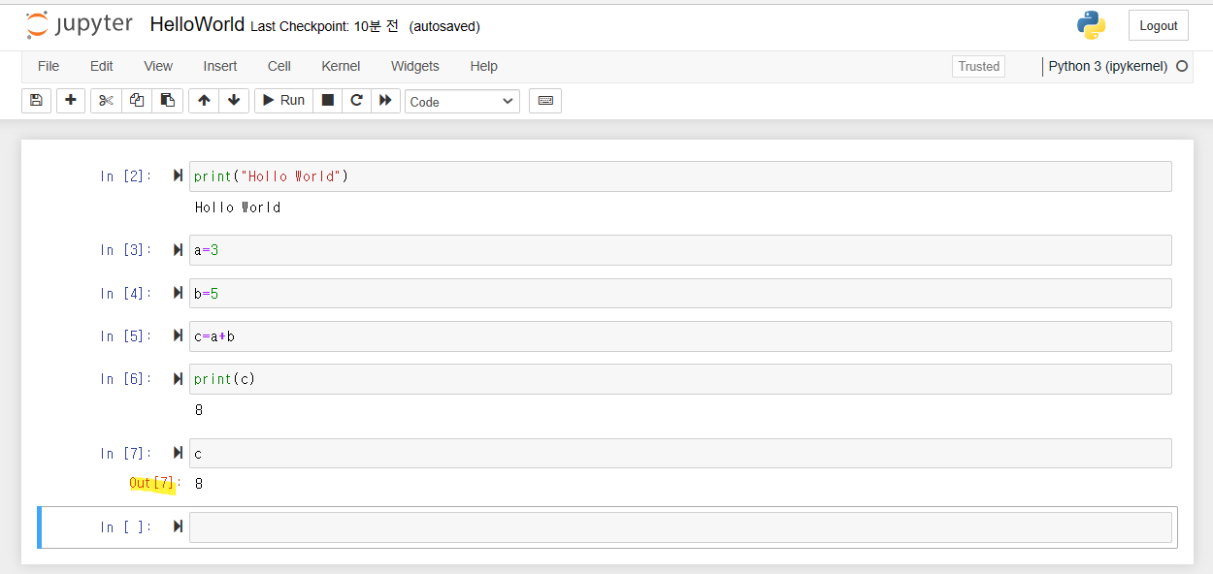This screenshot has width=1213, height=574.
Task: Click the Logout button
Action: [1159, 26]
